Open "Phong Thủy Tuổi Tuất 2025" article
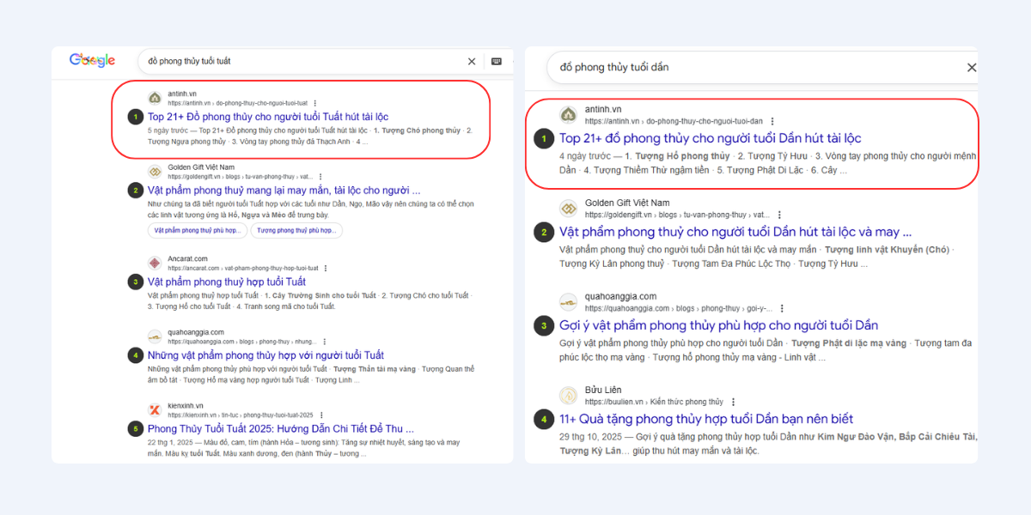This screenshot has width=1031, height=515. point(281,428)
